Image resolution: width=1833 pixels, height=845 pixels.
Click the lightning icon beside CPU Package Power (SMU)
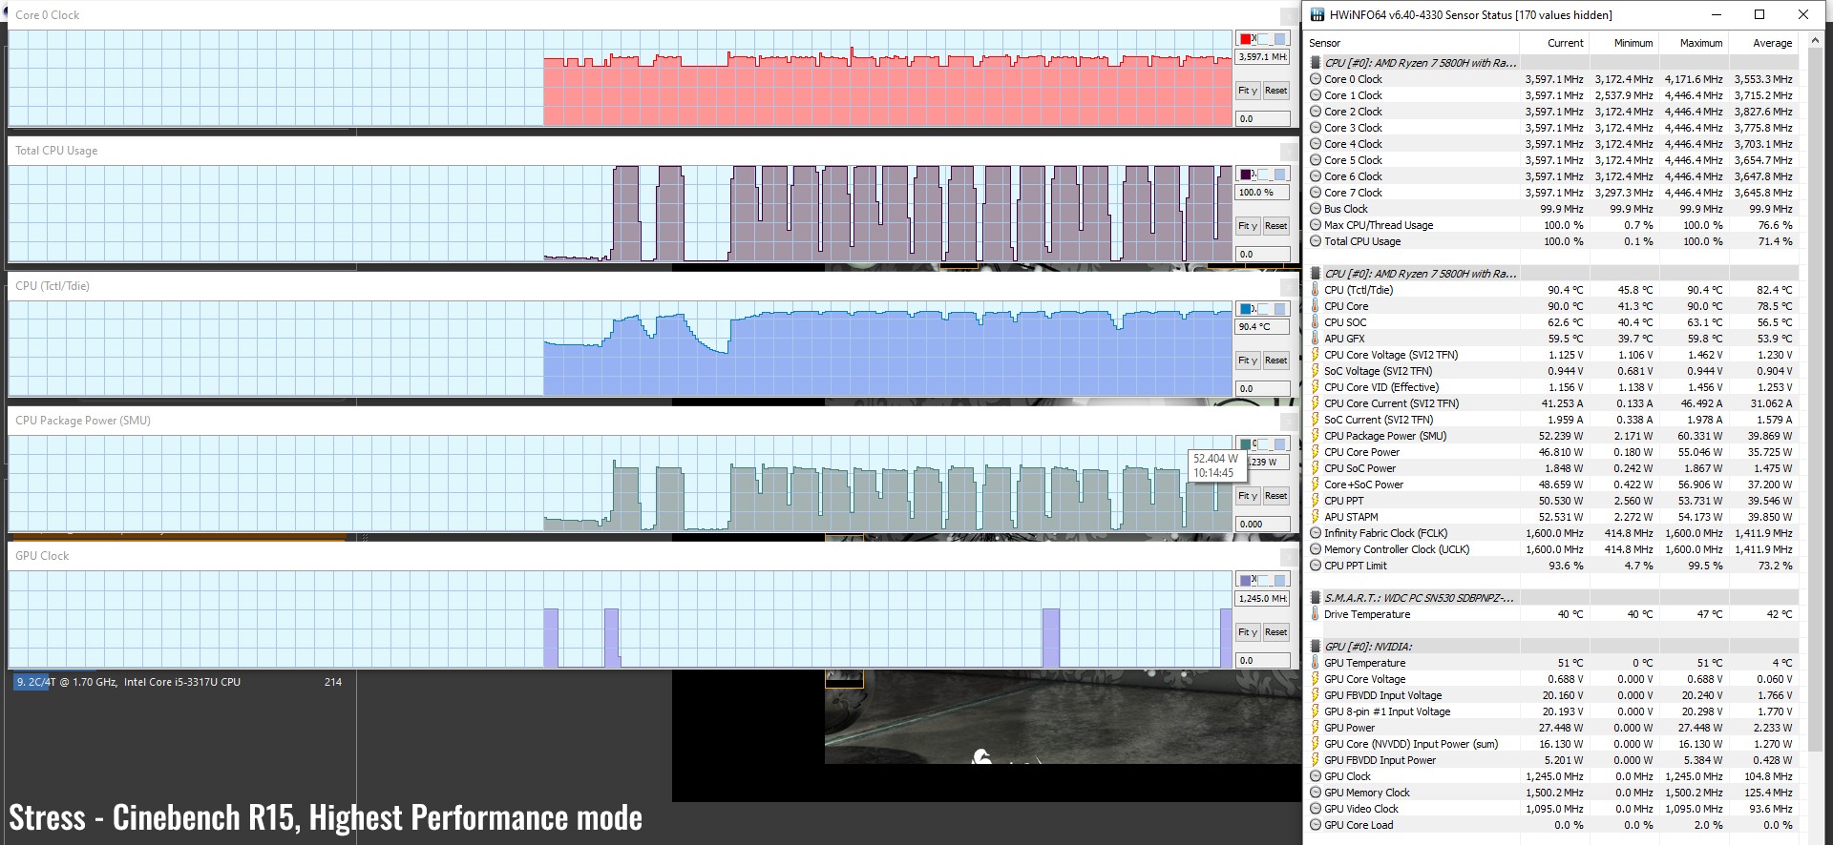pyautogui.click(x=1316, y=436)
